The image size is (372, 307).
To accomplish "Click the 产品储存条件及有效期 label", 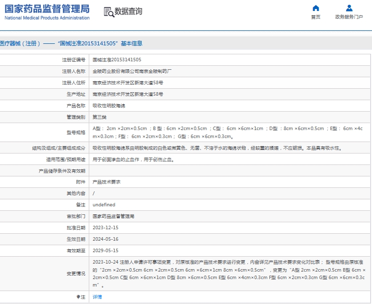I will tap(62, 171).
